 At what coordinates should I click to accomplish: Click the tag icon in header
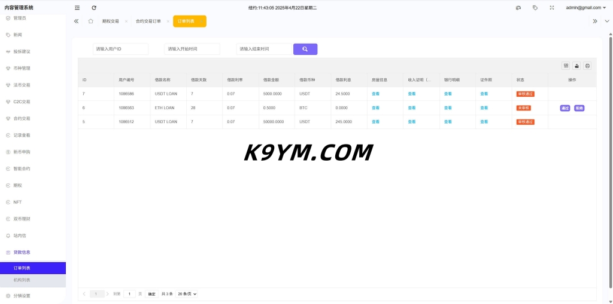point(535,8)
